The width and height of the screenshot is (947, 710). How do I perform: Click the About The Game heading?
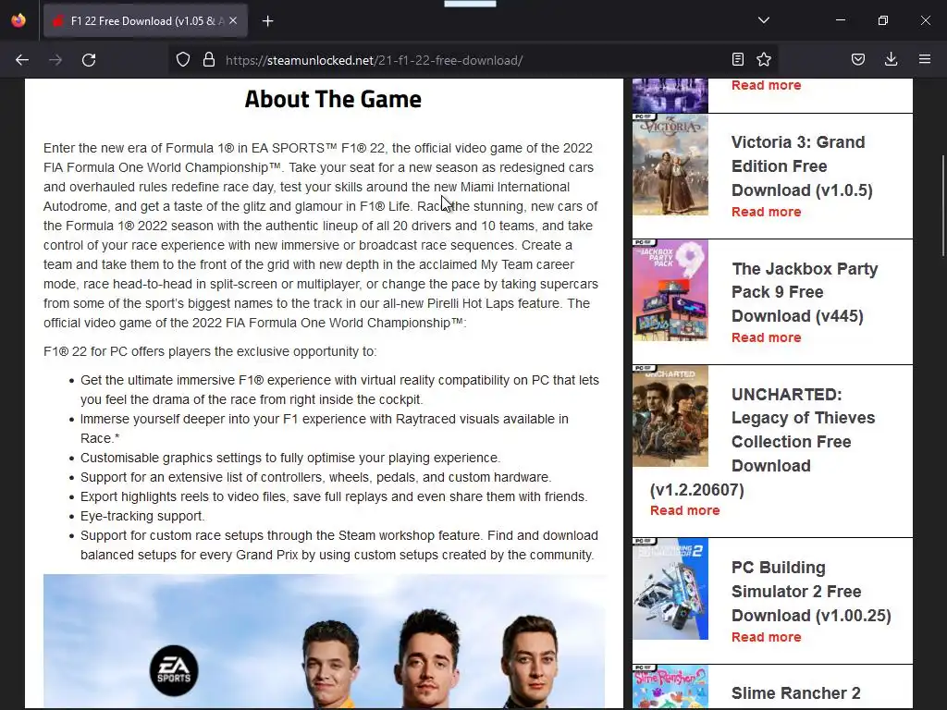click(333, 99)
